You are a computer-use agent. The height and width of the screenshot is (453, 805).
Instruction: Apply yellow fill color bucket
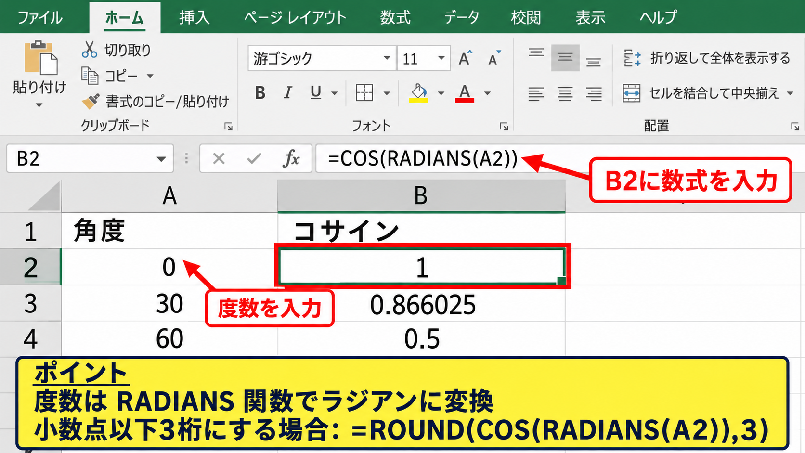418,92
